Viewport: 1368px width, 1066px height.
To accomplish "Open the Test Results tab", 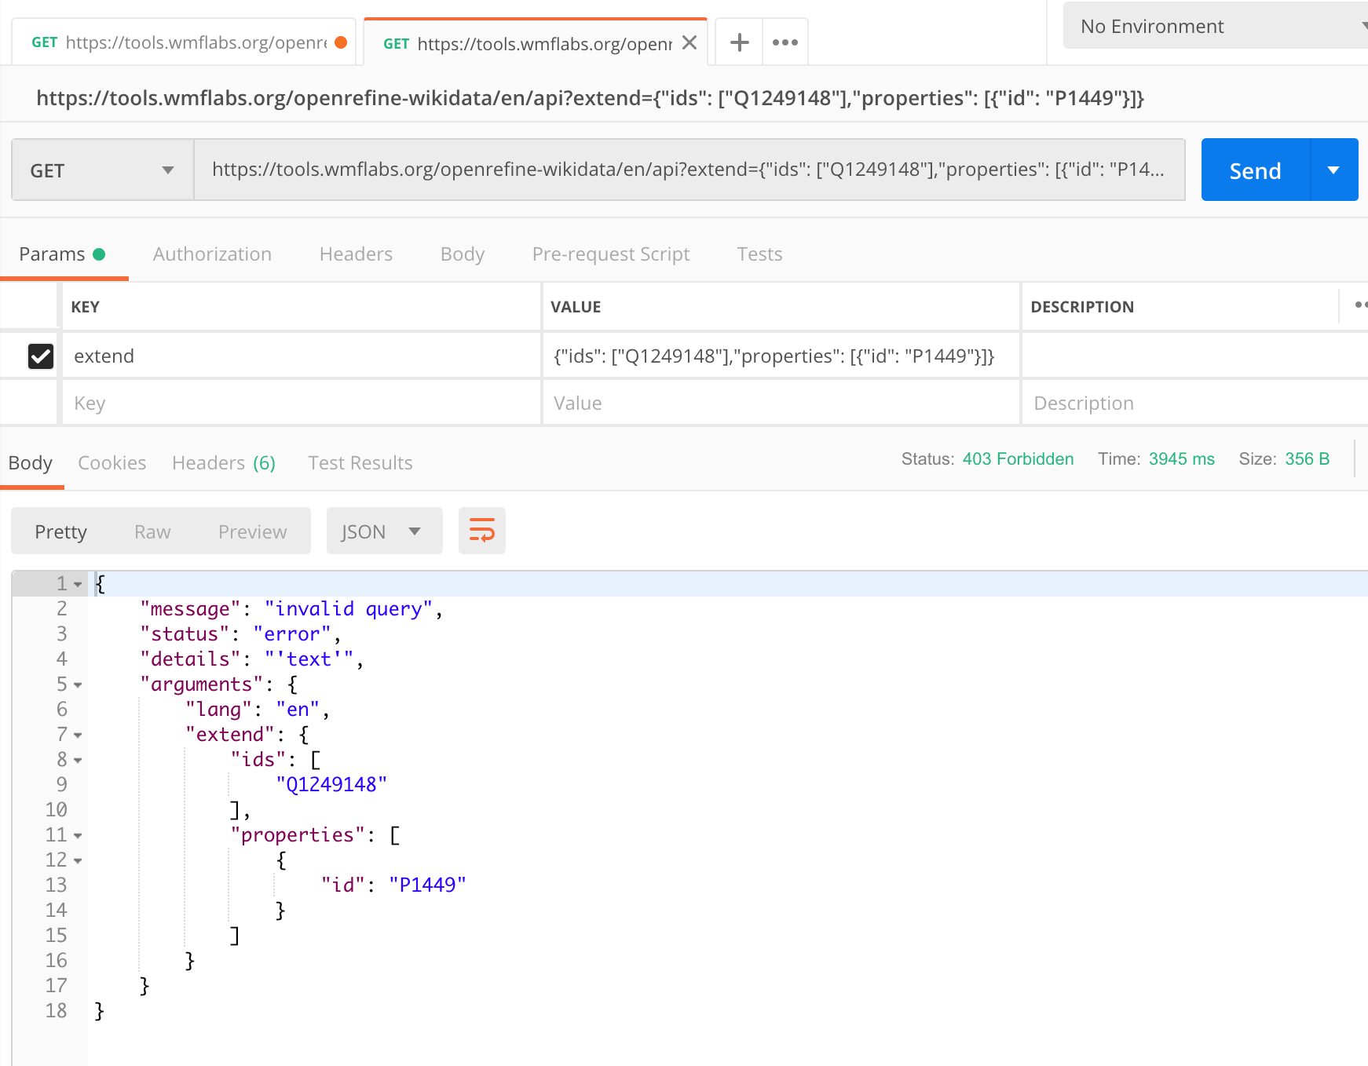I will tap(360, 463).
